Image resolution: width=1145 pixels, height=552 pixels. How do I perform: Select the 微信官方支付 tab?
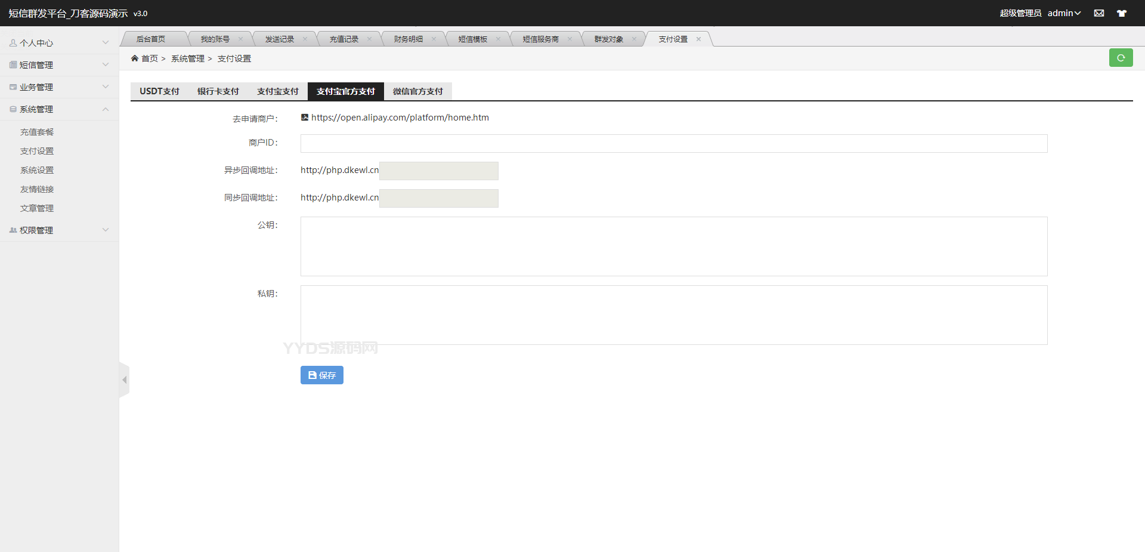[417, 91]
